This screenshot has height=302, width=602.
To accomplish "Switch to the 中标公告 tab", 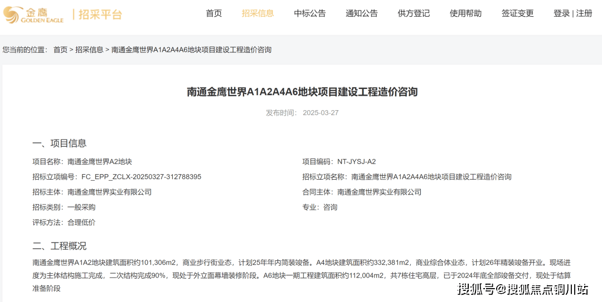I will [x=310, y=13].
